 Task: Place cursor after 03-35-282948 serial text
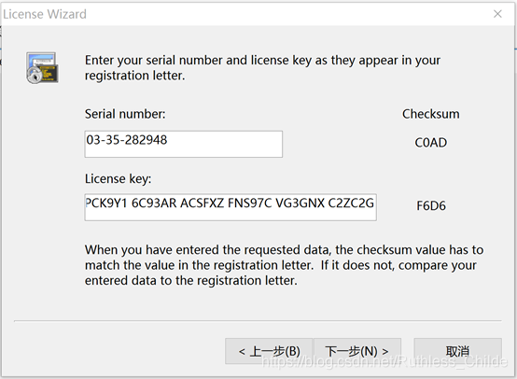[x=168, y=140]
